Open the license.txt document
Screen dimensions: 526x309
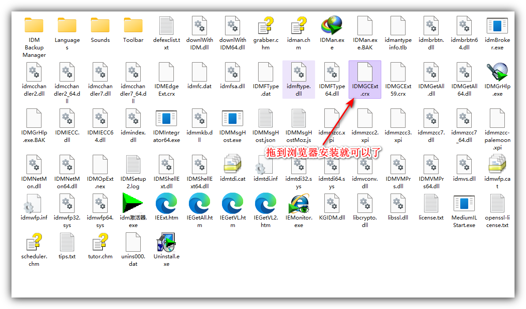(431, 203)
